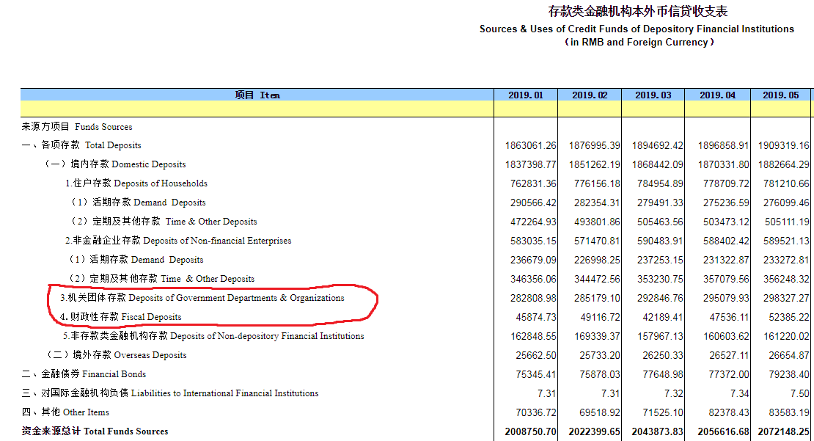The width and height of the screenshot is (814, 441).
Task: Select Deposits of Households row label
Action: coord(136,183)
